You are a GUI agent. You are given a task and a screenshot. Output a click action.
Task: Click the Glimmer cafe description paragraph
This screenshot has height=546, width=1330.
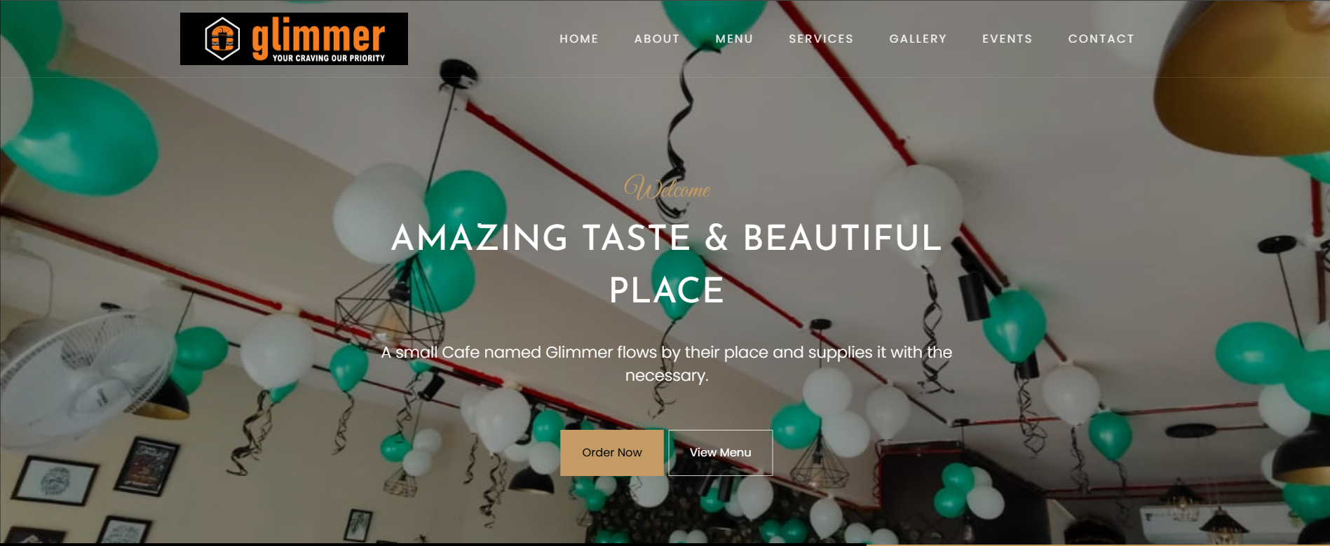666,363
